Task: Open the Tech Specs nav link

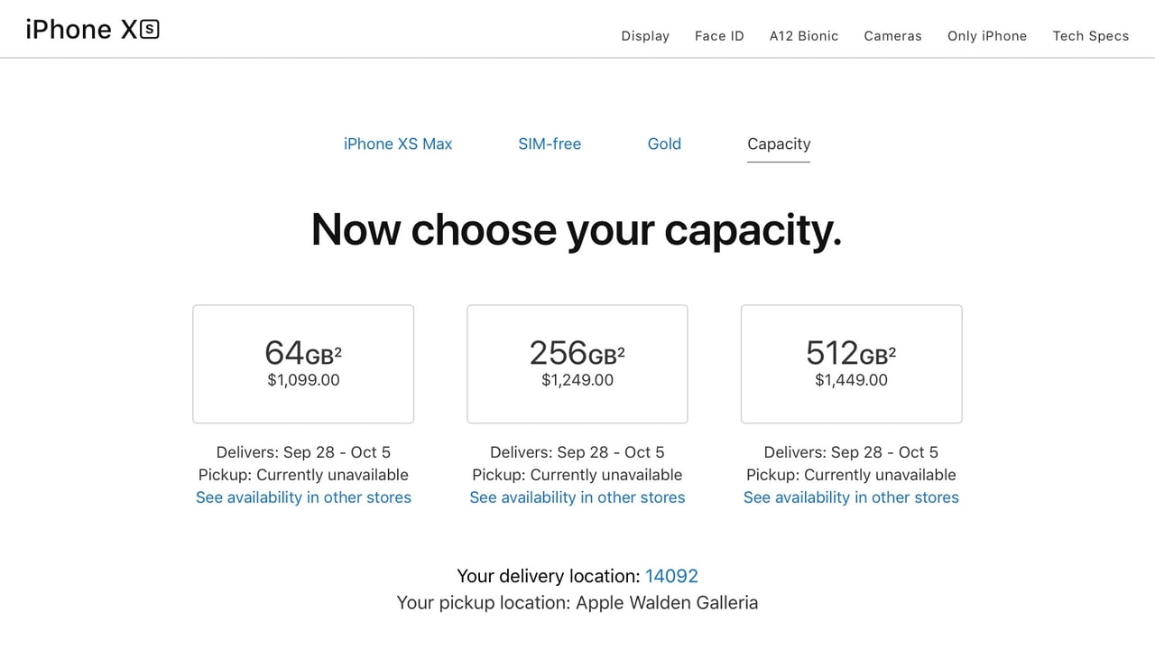Action: [x=1091, y=36]
